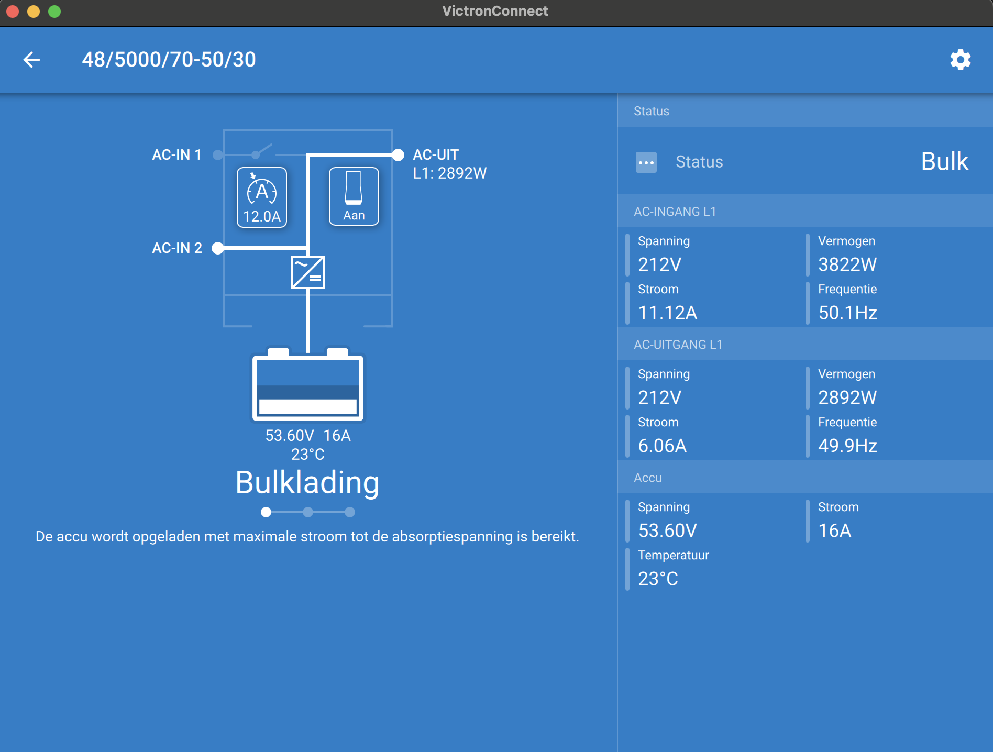The image size is (993, 752).
Task: Click the Bulk status value
Action: [945, 162]
